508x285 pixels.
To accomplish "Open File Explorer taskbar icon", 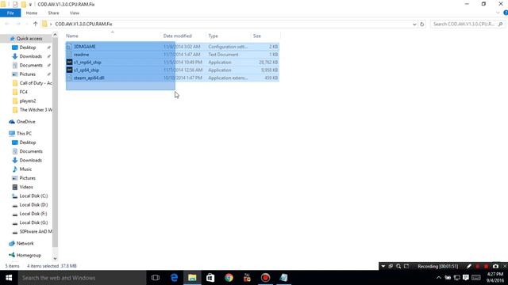I will [x=192, y=278].
